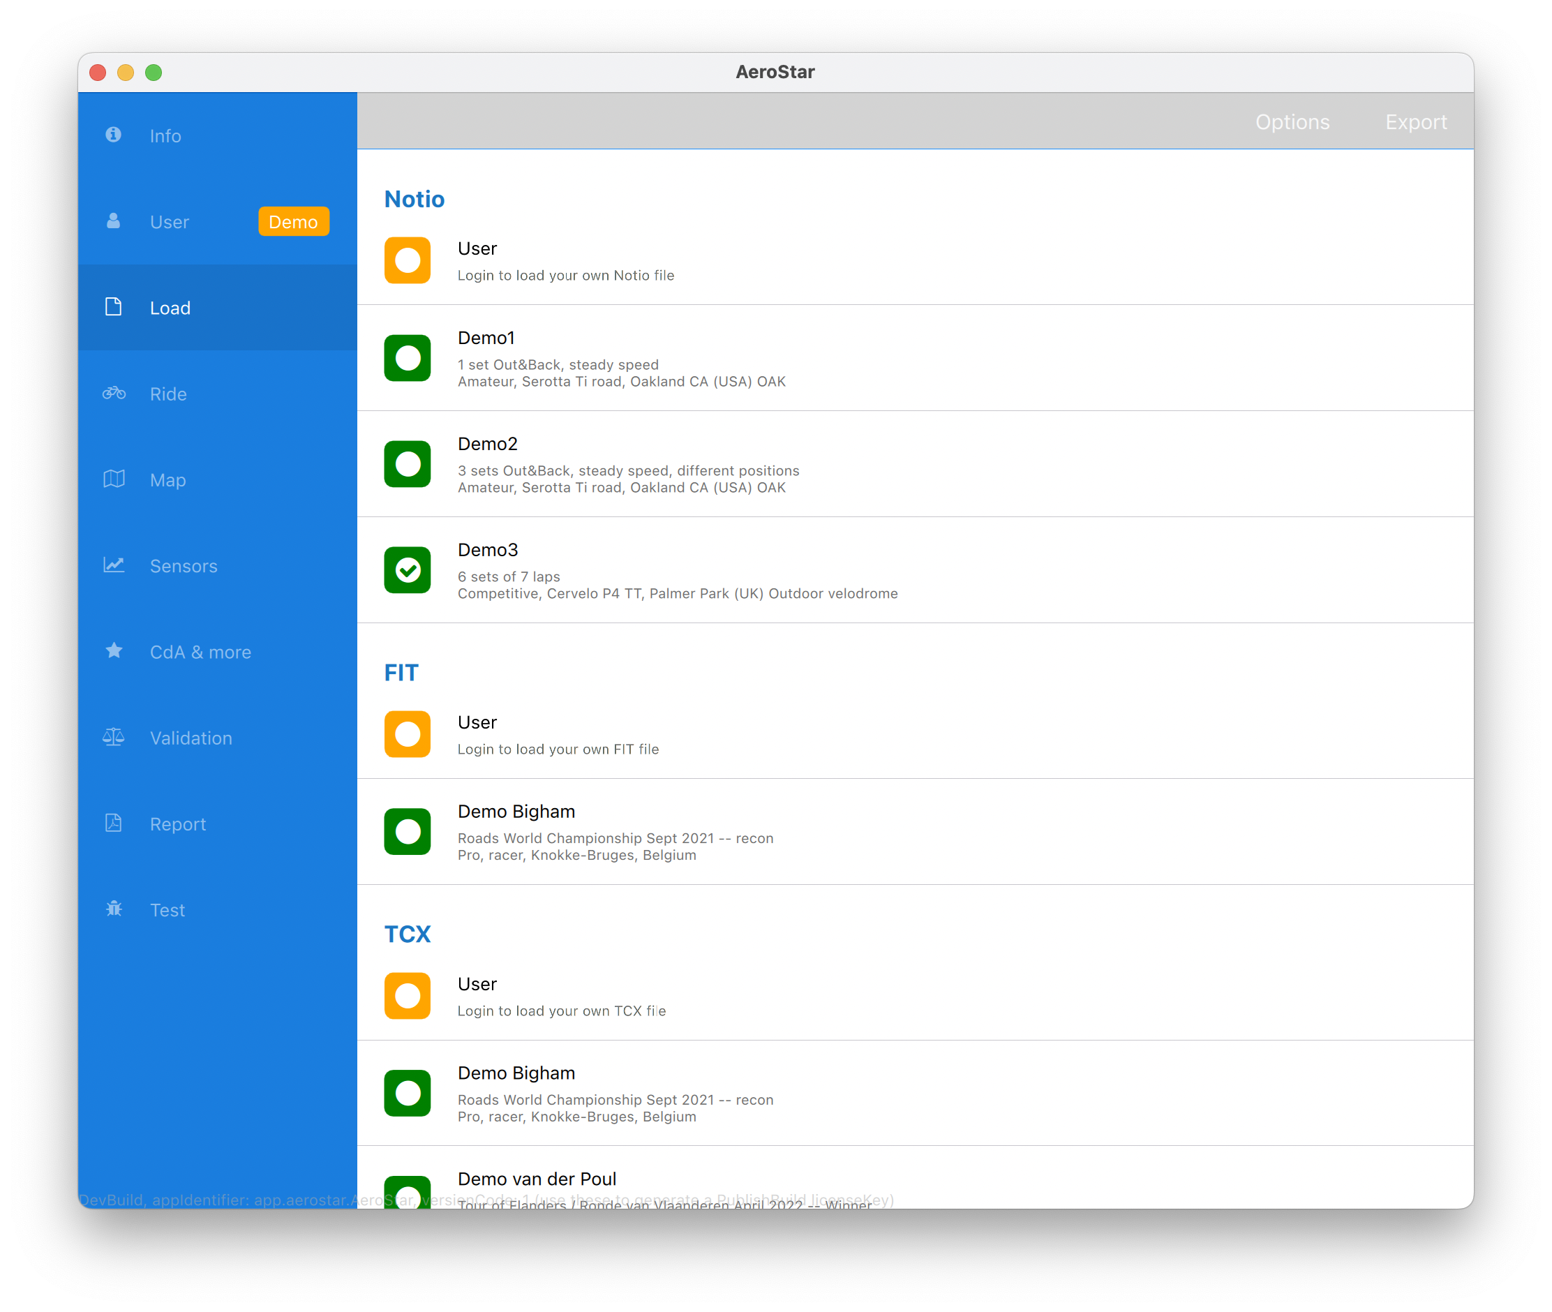Click the User person icon in sidebar
Viewport: 1552px width, 1312px height.
[x=113, y=221]
